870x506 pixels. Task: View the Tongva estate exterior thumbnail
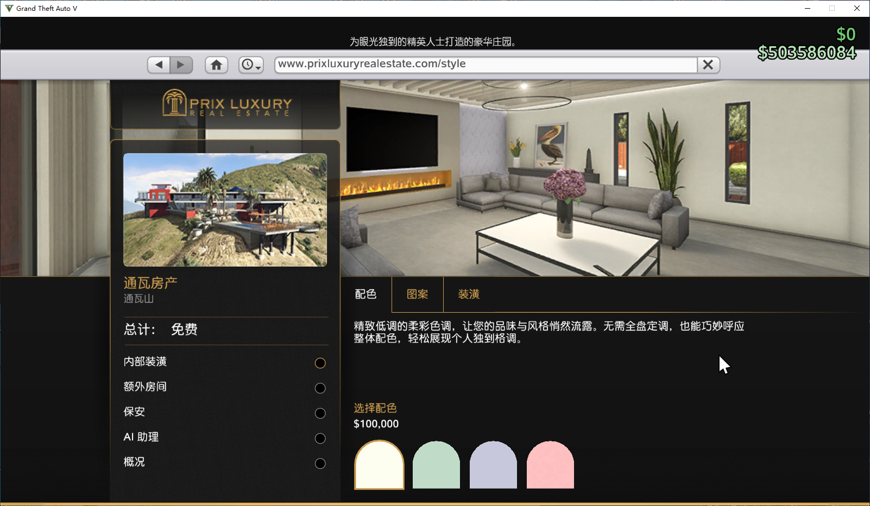coord(225,210)
